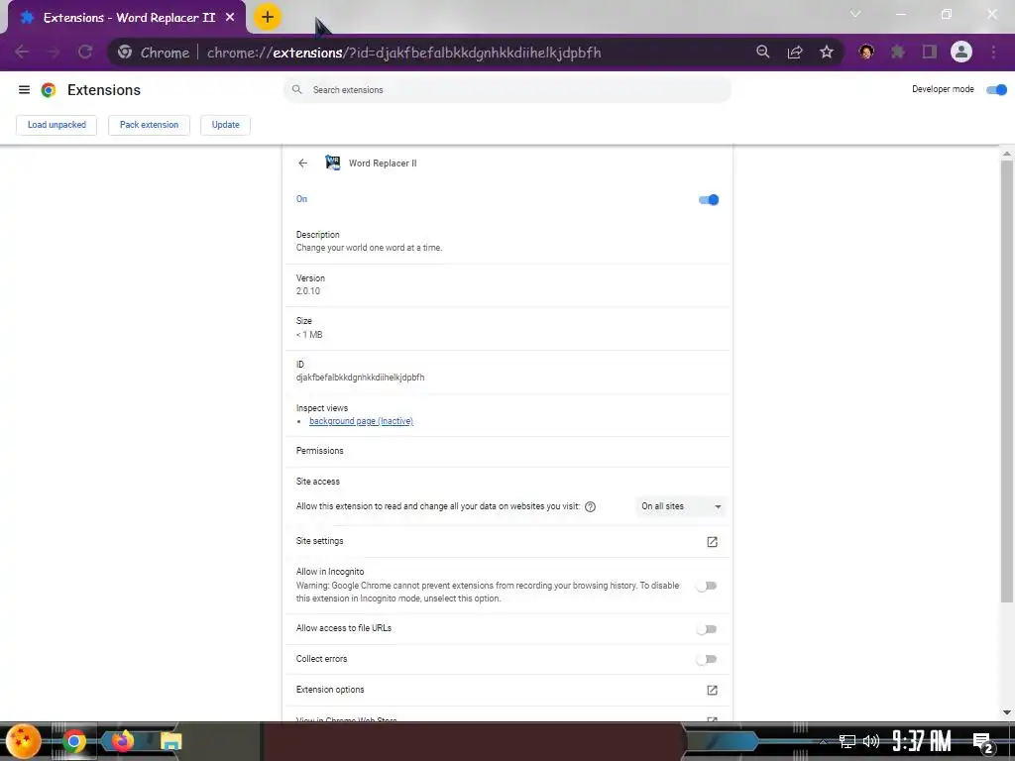Reload the page with the refresh icon
This screenshot has width=1015, height=761.
click(85, 52)
